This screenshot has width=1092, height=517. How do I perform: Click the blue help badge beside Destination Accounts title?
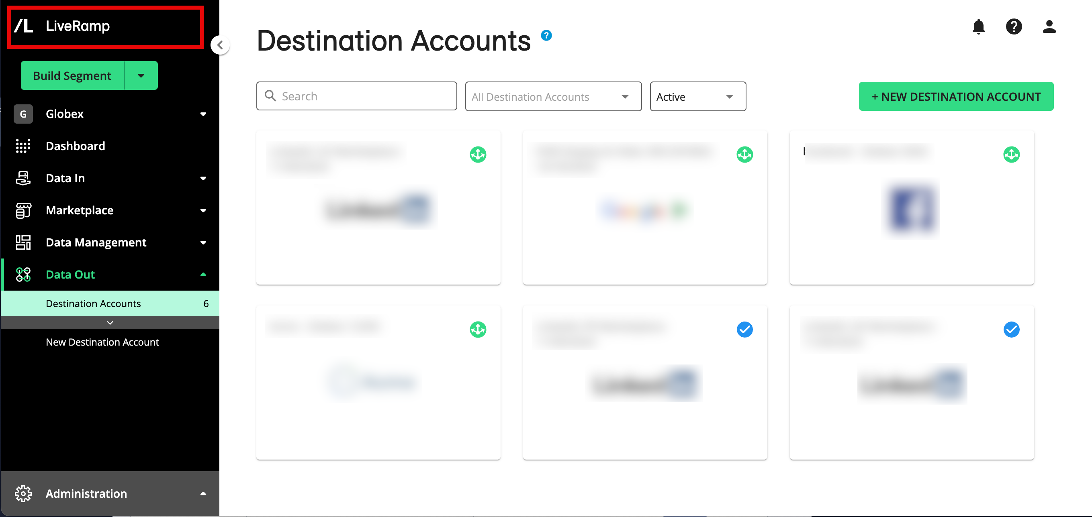click(x=546, y=35)
